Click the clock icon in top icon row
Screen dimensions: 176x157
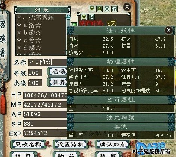[107, 9]
